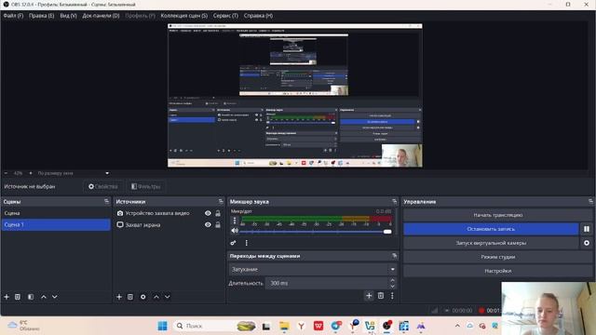Image resolution: width=596 pixels, height=335 pixels.
Task: Pause the recording
Action: tap(587, 229)
